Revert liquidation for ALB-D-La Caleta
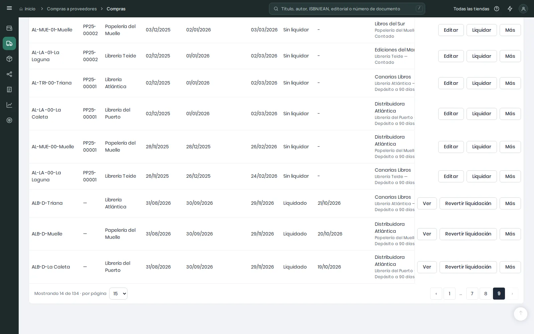The height and width of the screenshot is (334, 534). click(468, 267)
